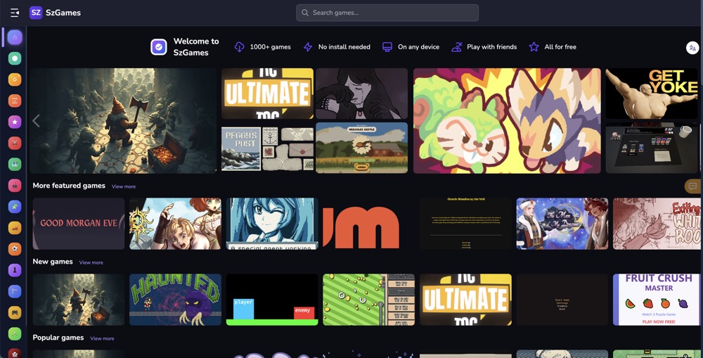Open the yellow gamepad category icon
The image size is (703, 358).
[15, 312]
